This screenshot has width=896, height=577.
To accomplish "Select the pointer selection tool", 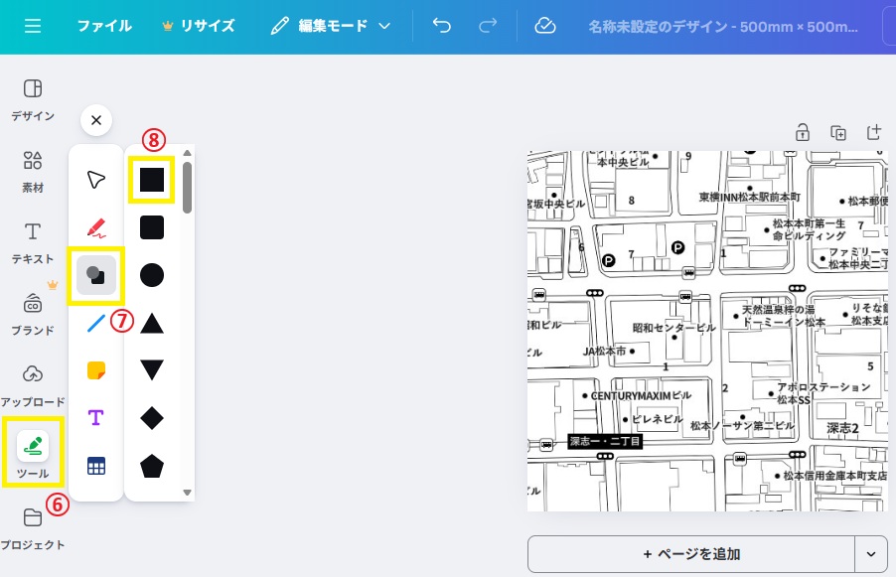I will coord(96,179).
